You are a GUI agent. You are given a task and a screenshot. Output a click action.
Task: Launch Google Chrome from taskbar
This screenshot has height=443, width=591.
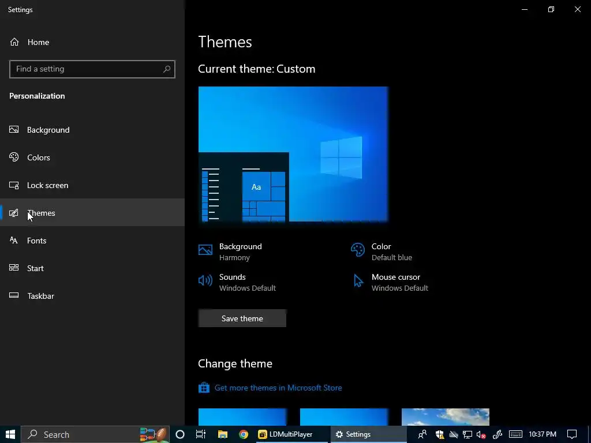pos(244,434)
